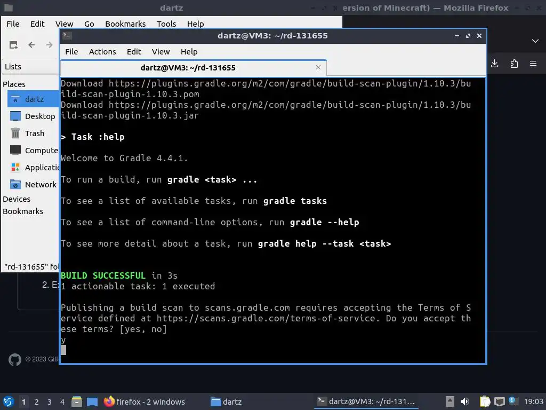
Task: Select Network in Places sidebar
Action: [33, 184]
